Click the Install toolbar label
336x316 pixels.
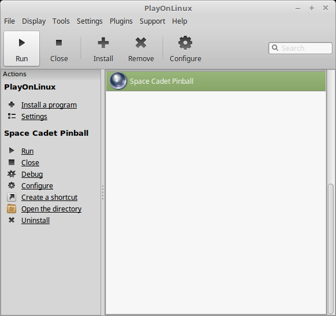pyautogui.click(x=103, y=59)
